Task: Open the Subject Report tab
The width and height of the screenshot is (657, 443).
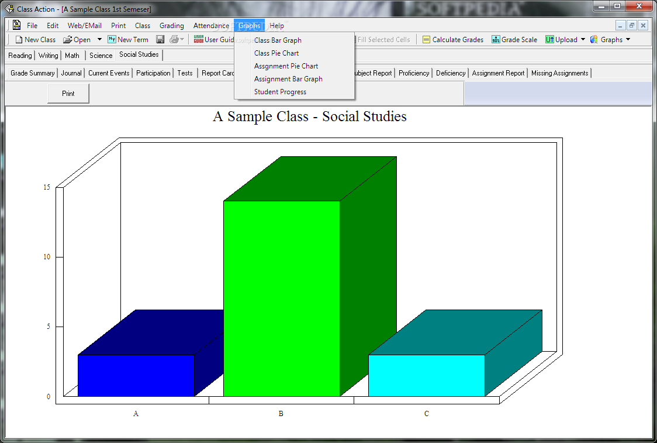Action: point(374,73)
